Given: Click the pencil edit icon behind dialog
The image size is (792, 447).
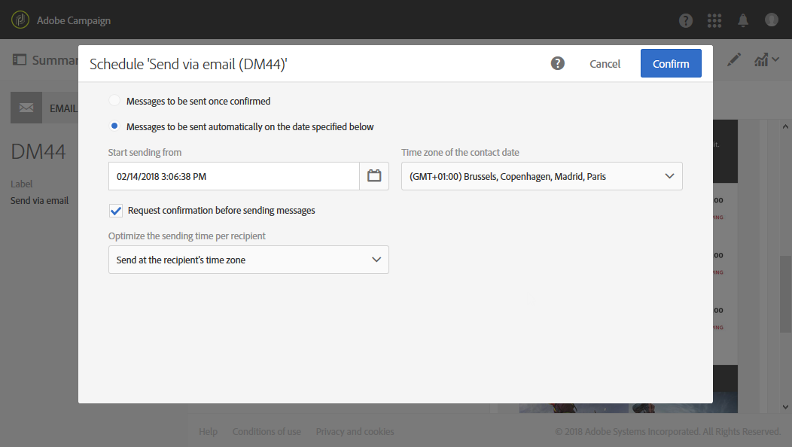Looking at the screenshot, I should 734,59.
